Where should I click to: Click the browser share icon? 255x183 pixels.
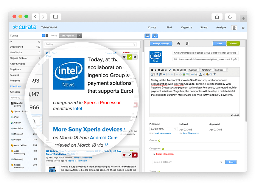click(x=217, y=17)
